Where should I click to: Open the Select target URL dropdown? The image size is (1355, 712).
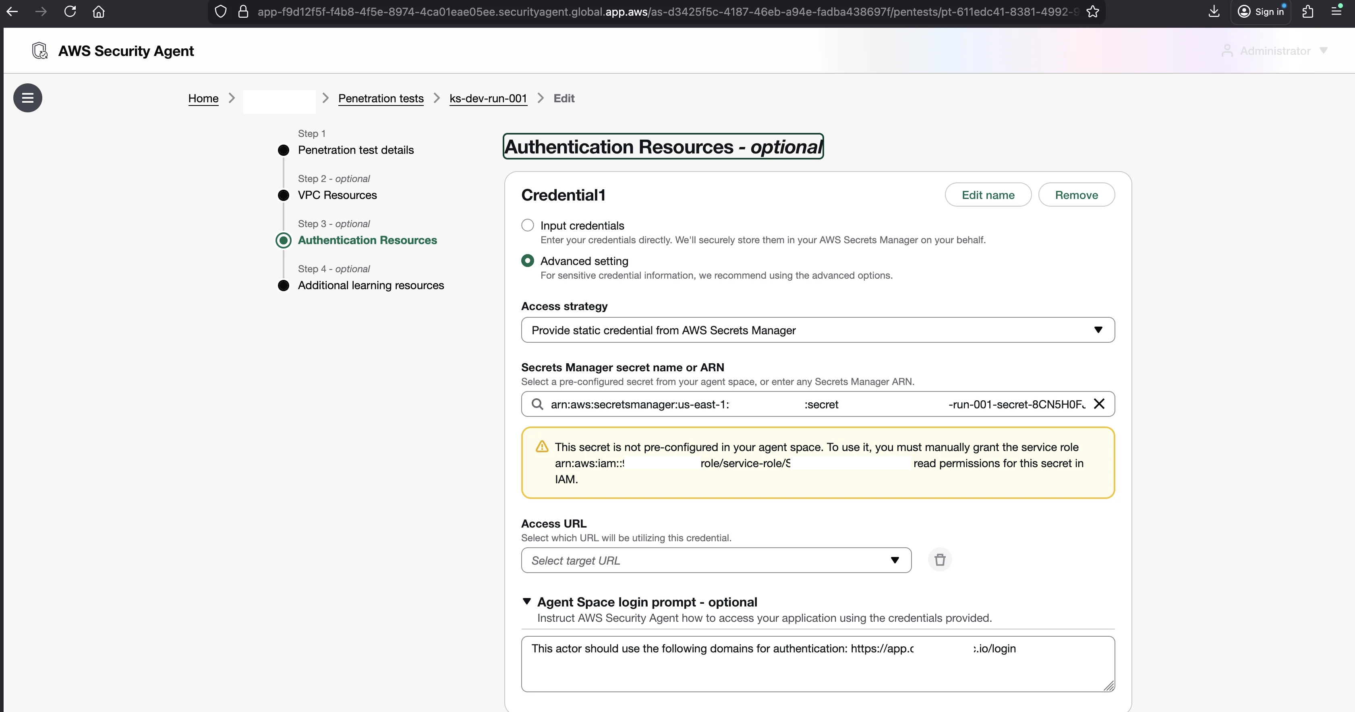pyautogui.click(x=716, y=561)
